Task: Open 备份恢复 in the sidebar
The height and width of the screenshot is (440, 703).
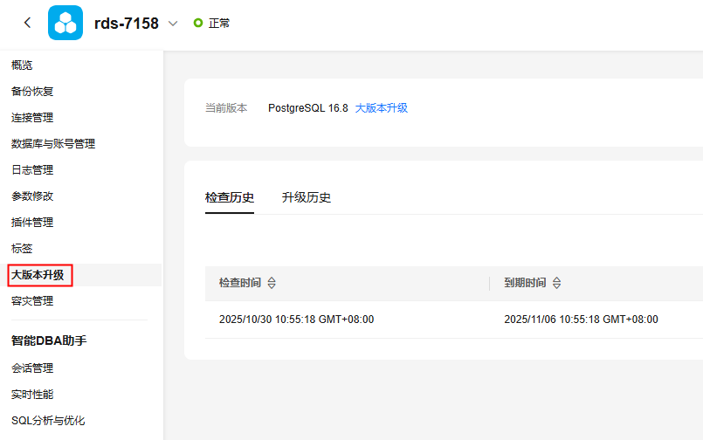Action: (x=33, y=91)
